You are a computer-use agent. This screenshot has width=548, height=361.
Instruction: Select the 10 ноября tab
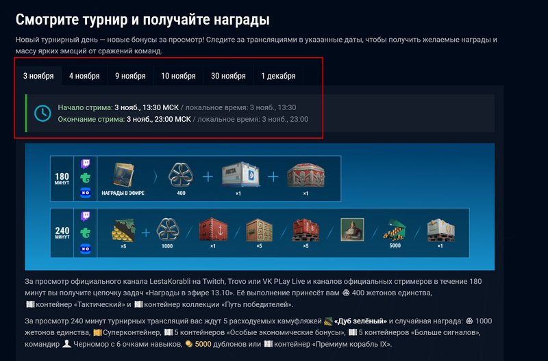coord(178,76)
